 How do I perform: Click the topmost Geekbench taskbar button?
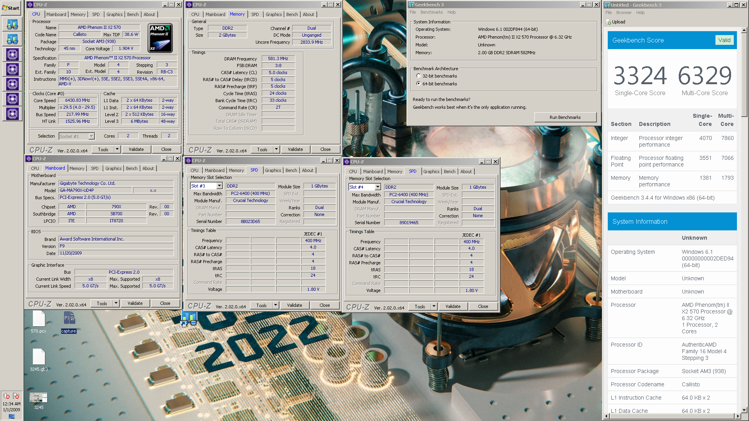click(x=12, y=24)
